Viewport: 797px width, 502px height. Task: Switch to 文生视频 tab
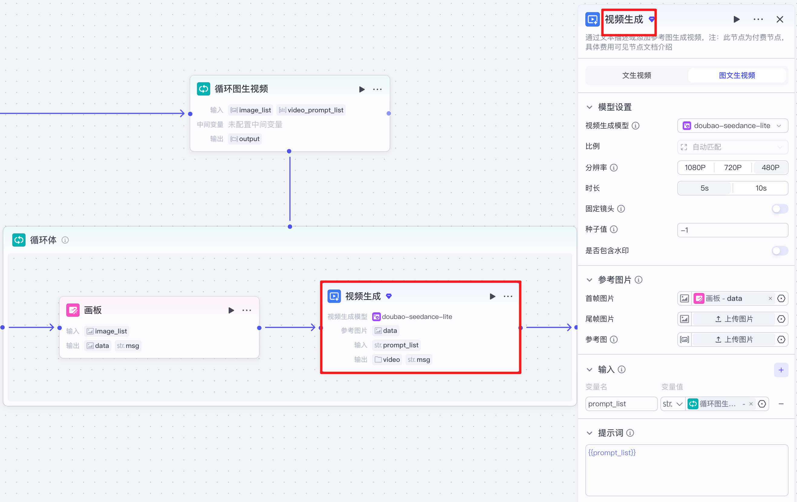click(x=636, y=76)
